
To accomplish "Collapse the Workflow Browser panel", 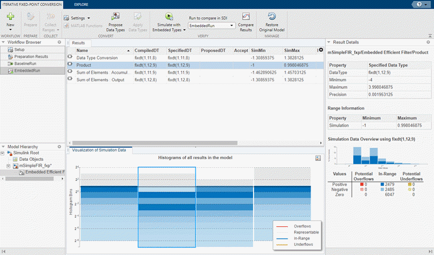I will (x=4, y=42).
